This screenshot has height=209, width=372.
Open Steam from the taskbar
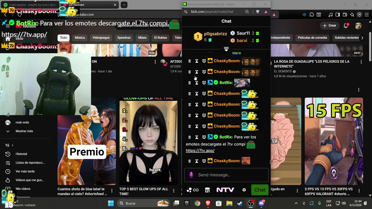click(240, 203)
